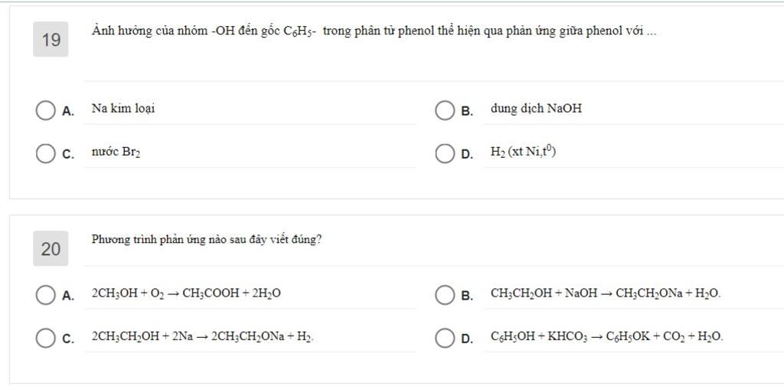Image resolution: width=784 pixels, height=390 pixels.
Task: Pick the CH3CH2OH + 2Na equation answer
Action: click(x=202, y=336)
